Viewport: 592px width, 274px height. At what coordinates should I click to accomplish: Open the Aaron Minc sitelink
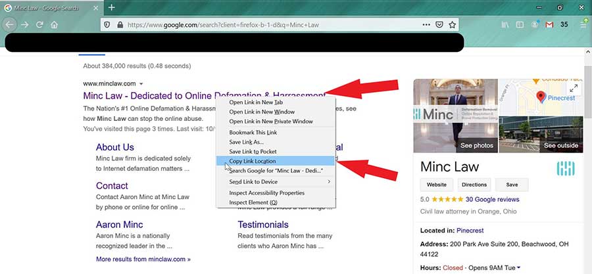[x=119, y=225]
